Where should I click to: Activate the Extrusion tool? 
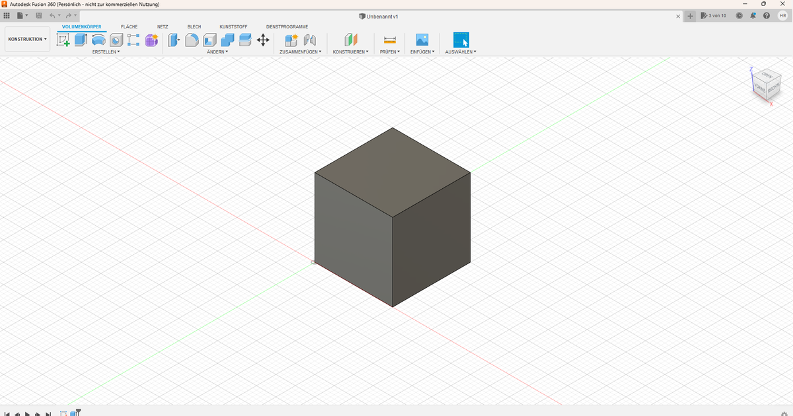80,40
